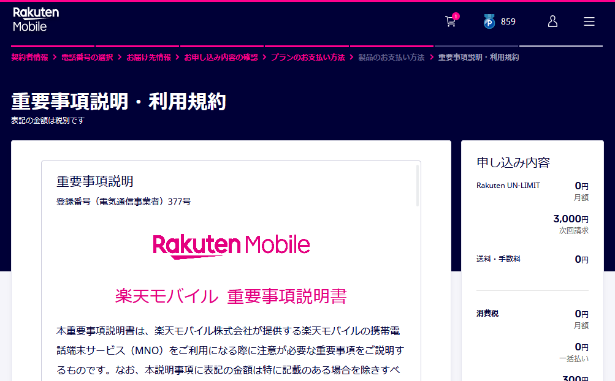615x381 pixels.
Task: Click the pink Rakuten Mobile logo in document
Action: [x=231, y=246]
